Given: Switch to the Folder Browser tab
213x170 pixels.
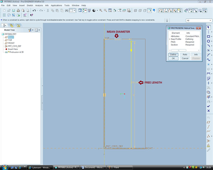Looking at the screenshot, I should click(x=12, y=25).
